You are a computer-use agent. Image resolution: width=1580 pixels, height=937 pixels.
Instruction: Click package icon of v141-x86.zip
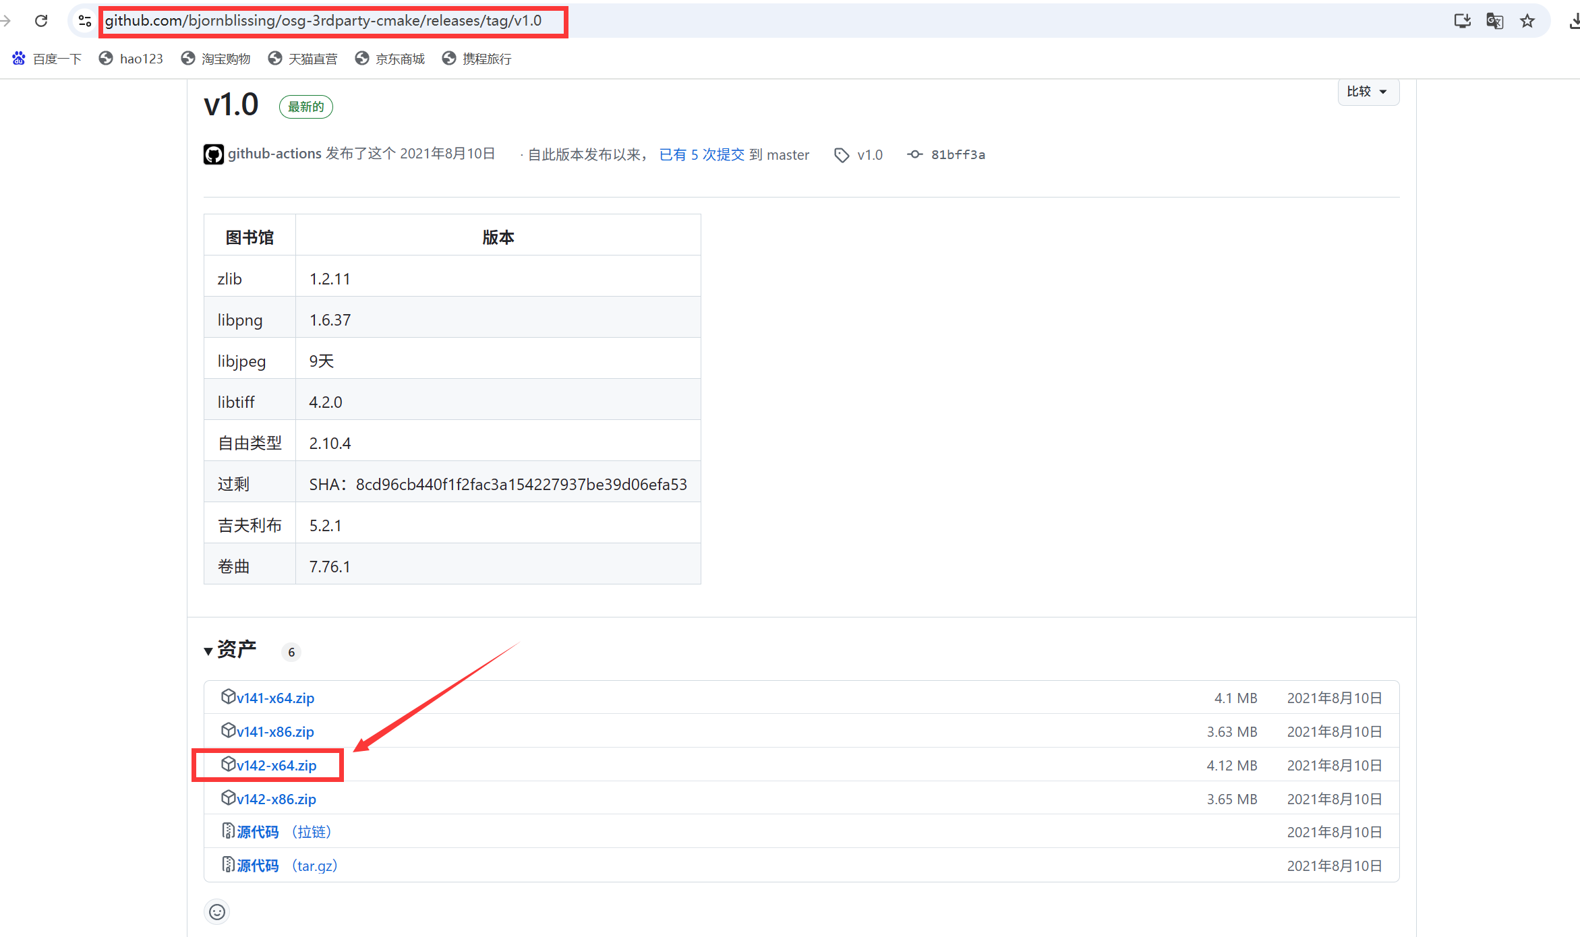tap(228, 730)
